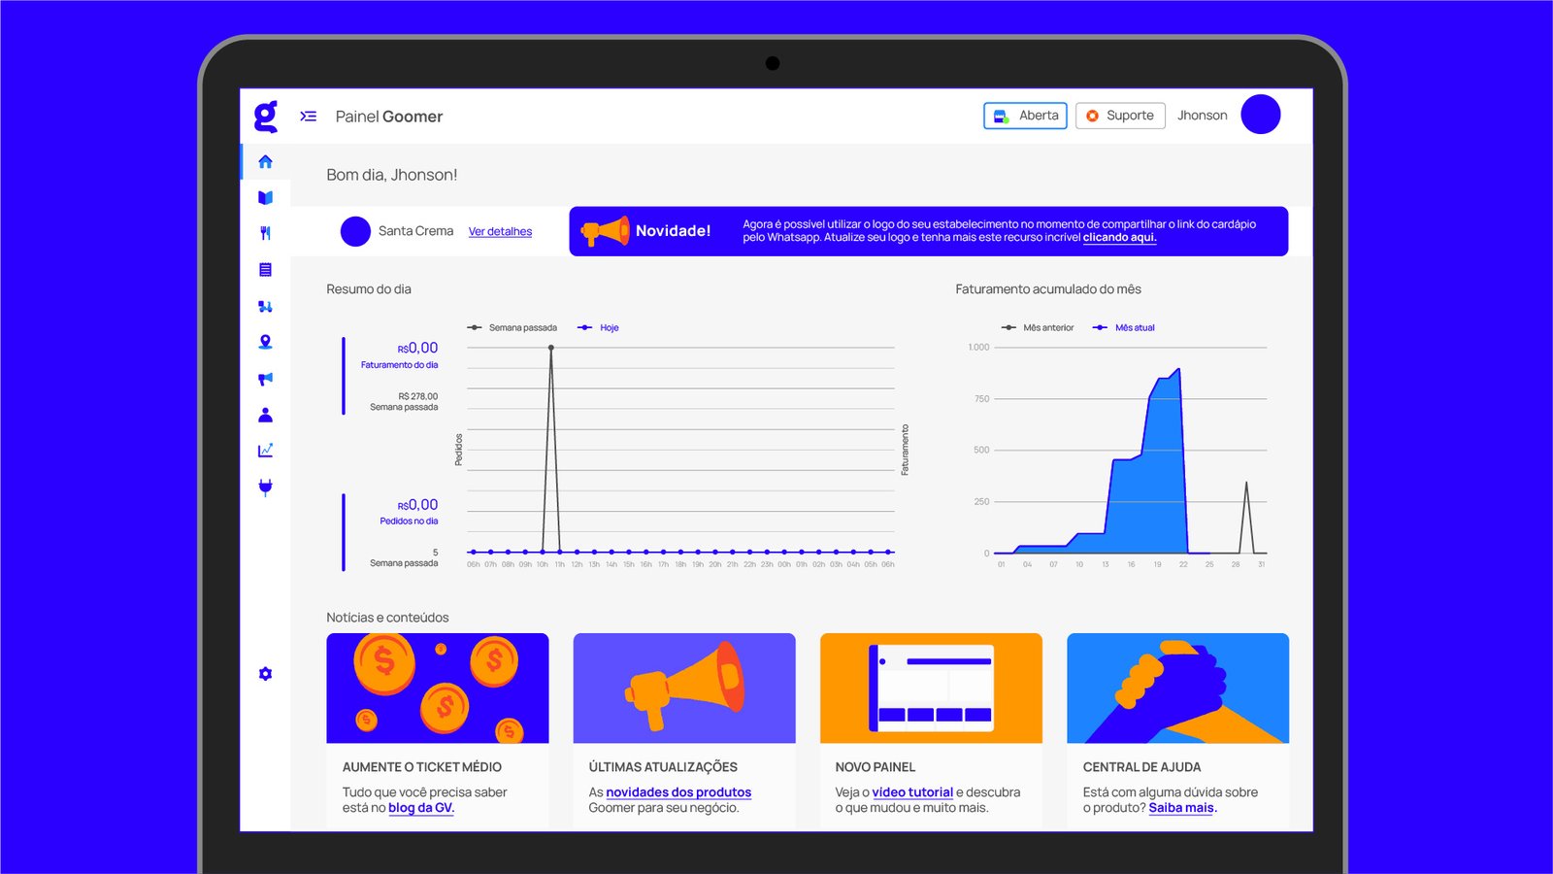Toggle the Hoje legend entry
The height and width of the screenshot is (874, 1553).
pos(598,327)
